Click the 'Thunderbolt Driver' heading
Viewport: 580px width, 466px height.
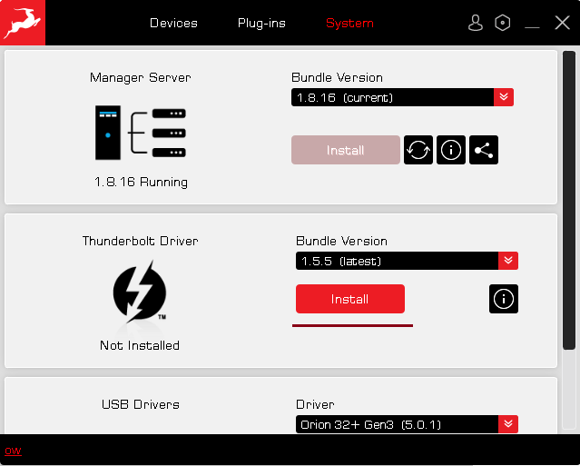pos(140,241)
